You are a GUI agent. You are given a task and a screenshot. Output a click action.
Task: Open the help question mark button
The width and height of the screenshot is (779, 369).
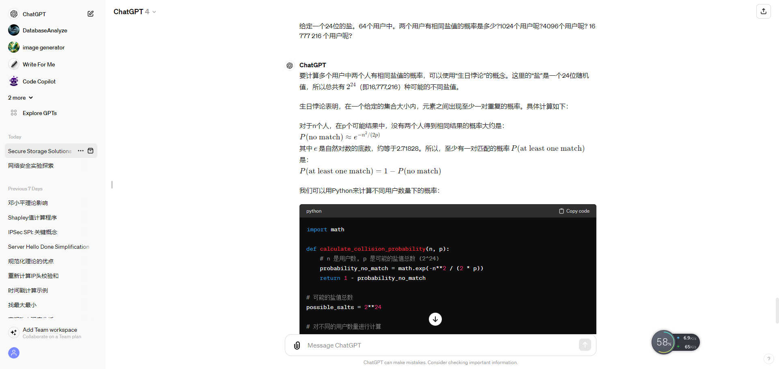pos(768,359)
